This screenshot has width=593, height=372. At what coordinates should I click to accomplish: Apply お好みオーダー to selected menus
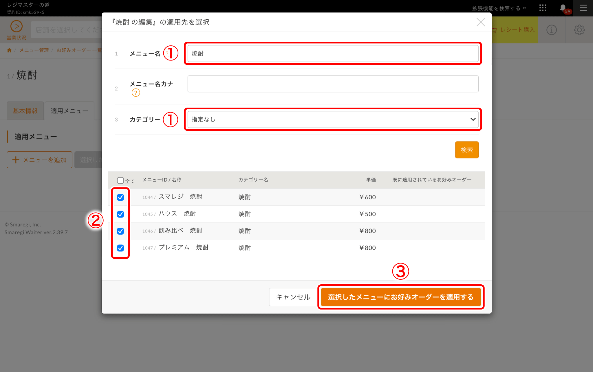click(x=400, y=297)
